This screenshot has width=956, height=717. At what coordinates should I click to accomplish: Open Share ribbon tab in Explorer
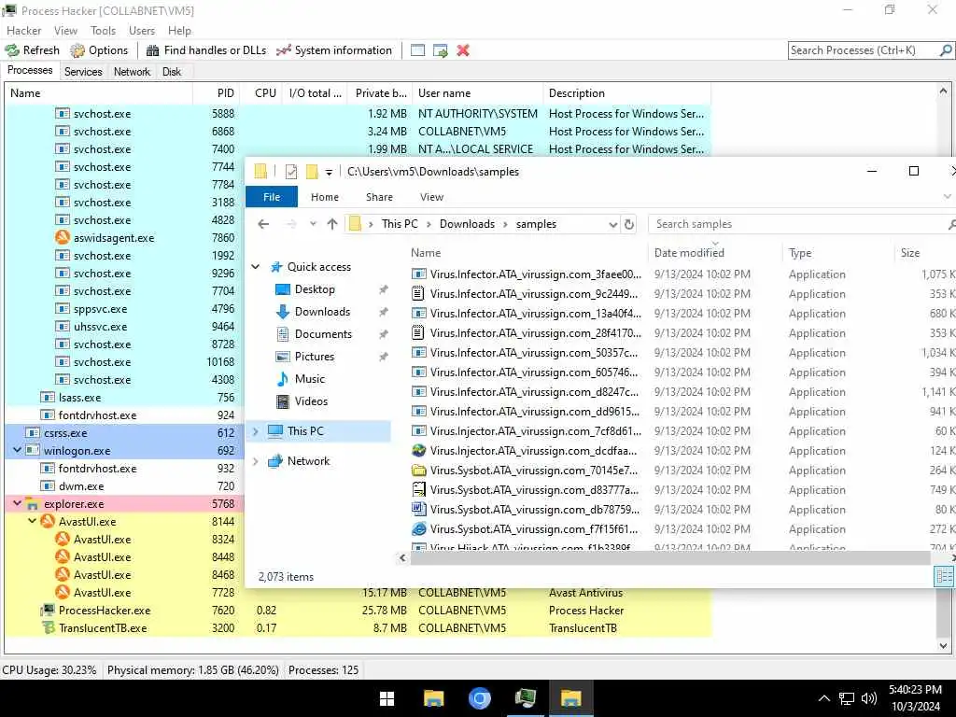379,197
